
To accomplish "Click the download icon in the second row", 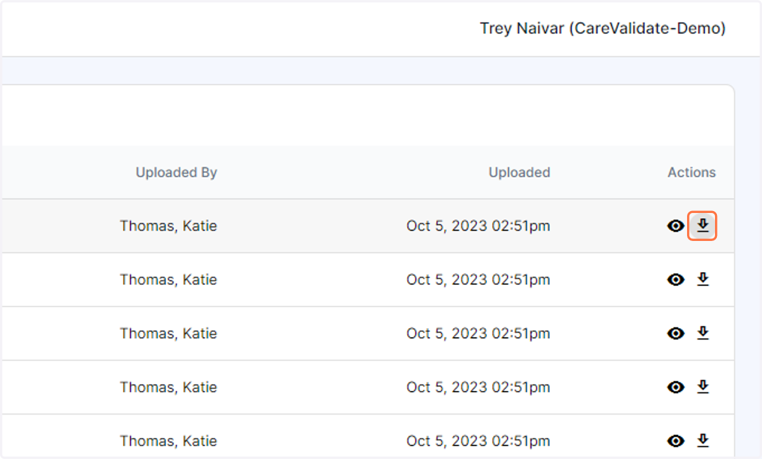I will [x=702, y=280].
